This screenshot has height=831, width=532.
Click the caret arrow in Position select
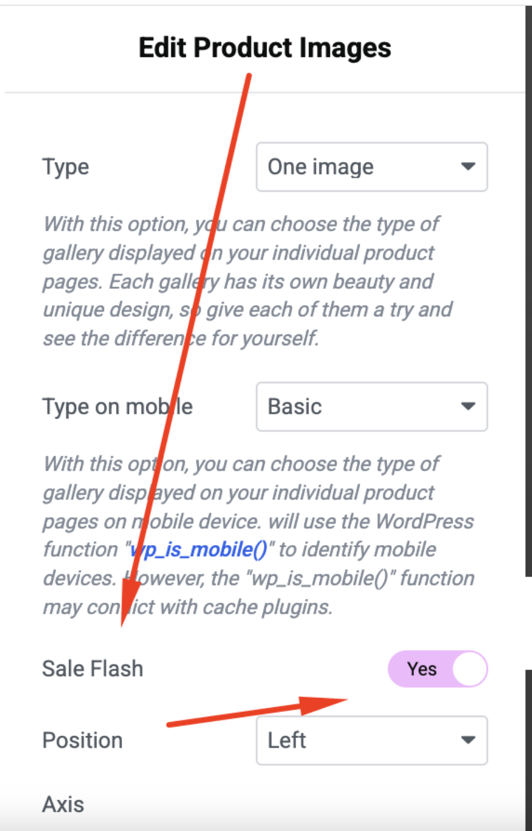[468, 740]
